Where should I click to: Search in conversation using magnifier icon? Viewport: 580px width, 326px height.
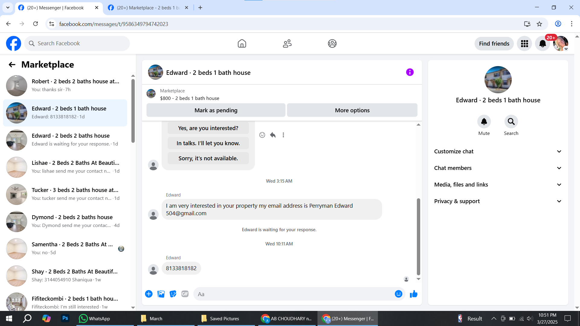511,122
